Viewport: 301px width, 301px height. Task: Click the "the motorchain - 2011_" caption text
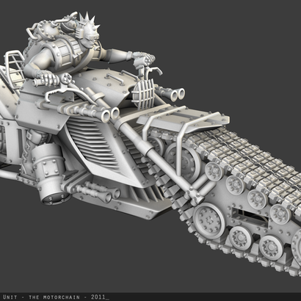69,297
